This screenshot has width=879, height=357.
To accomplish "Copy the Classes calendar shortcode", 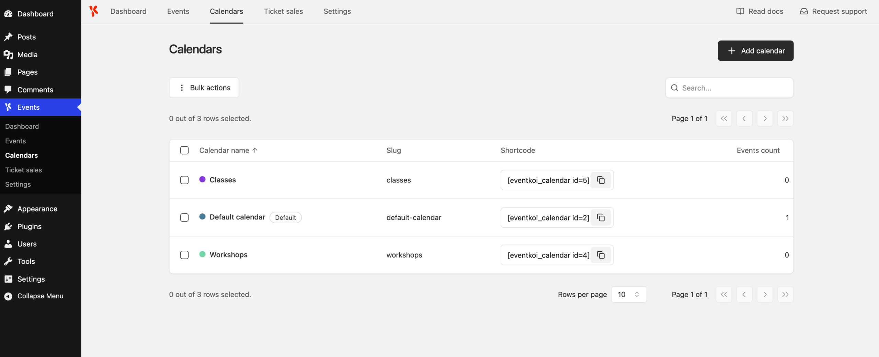I will point(601,180).
